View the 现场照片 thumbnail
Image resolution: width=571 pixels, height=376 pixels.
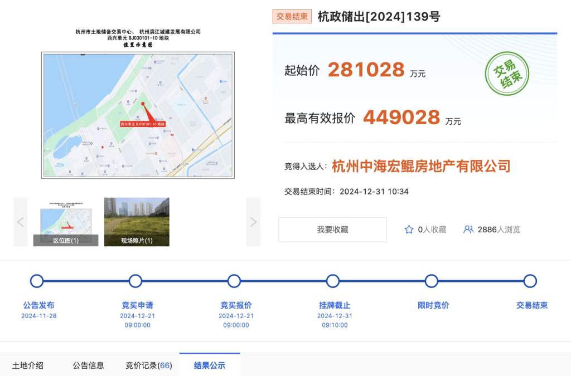(x=136, y=221)
